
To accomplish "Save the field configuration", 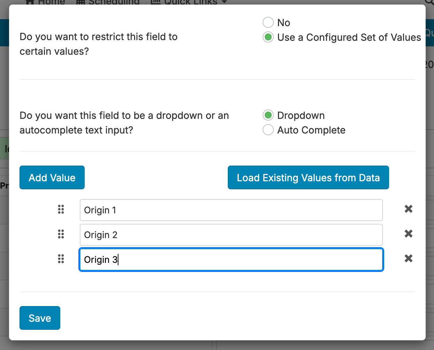I will click(40, 318).
